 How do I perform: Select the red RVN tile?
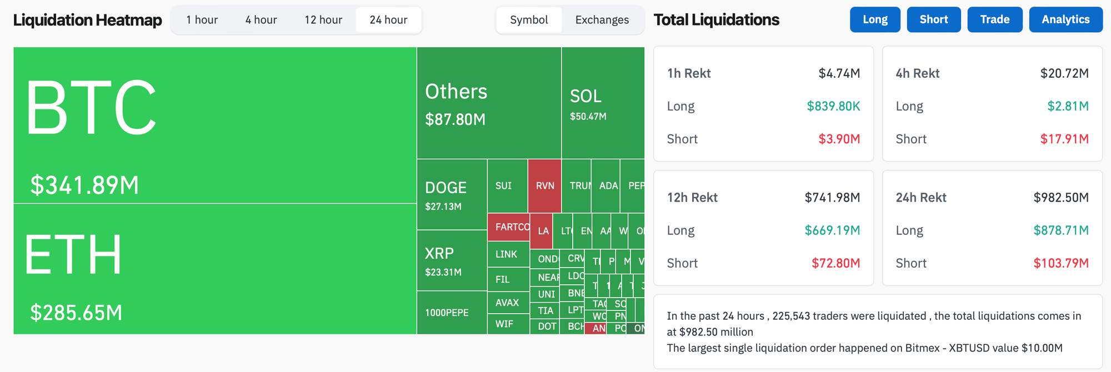pos(544,186)
